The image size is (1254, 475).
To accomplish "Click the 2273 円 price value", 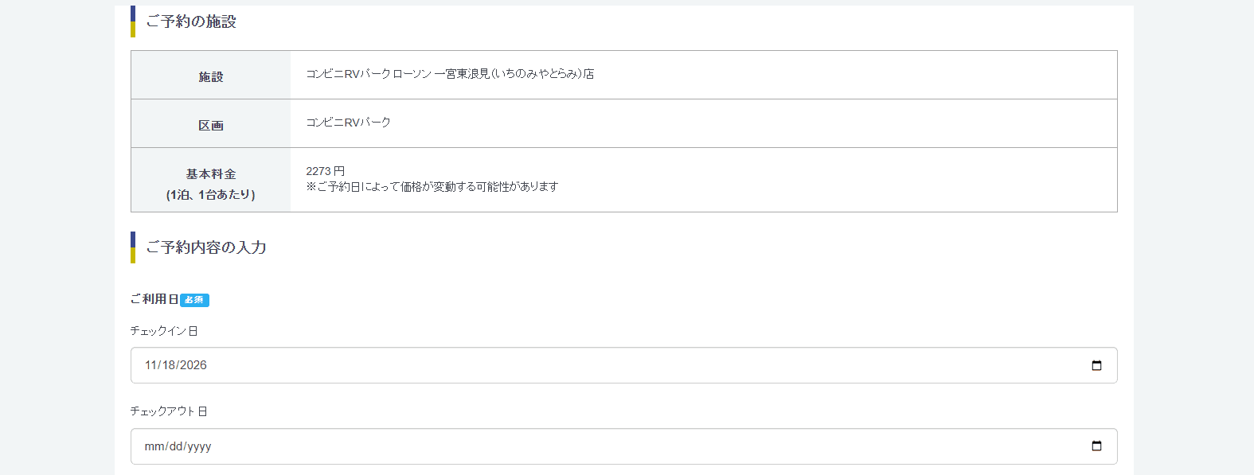I will pos(326,171).
